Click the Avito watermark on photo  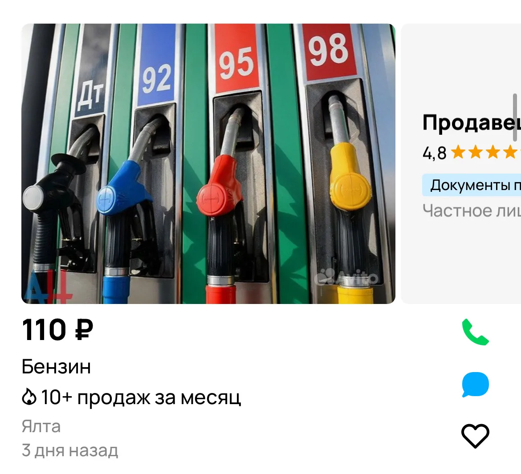[x=346, y=277]
